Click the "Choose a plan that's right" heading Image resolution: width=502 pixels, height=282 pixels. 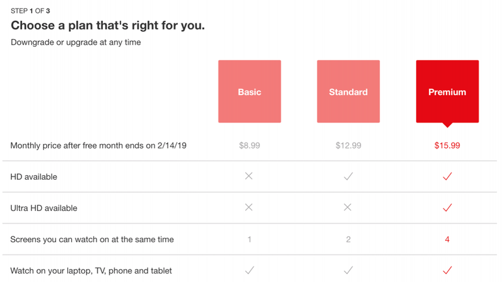pyautogui.click(x=108, y=26)
